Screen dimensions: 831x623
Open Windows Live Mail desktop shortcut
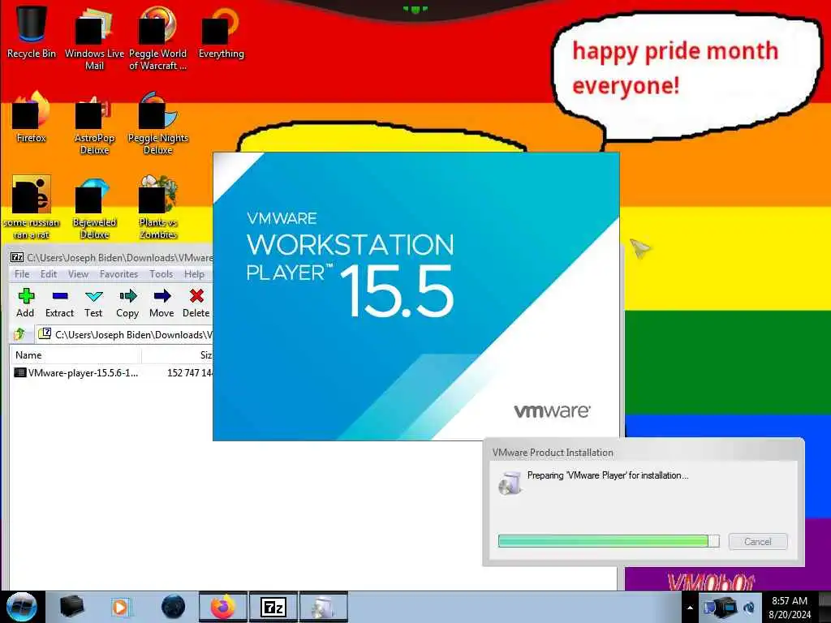(94, 37)
